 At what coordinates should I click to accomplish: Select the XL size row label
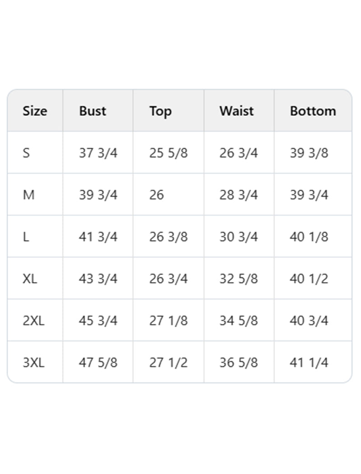(x=30, y=279)
